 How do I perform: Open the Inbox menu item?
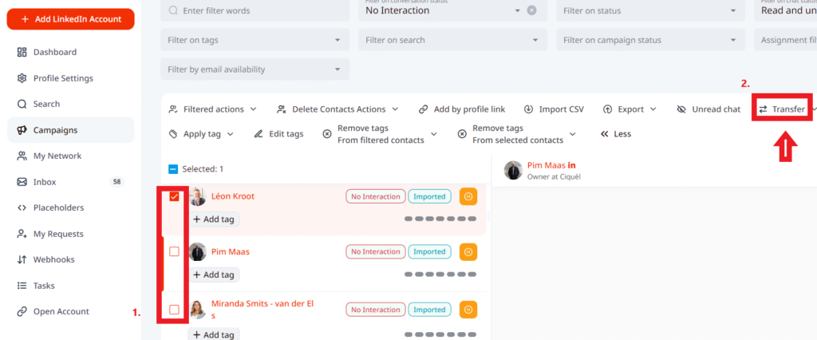(x=44, y=182)
